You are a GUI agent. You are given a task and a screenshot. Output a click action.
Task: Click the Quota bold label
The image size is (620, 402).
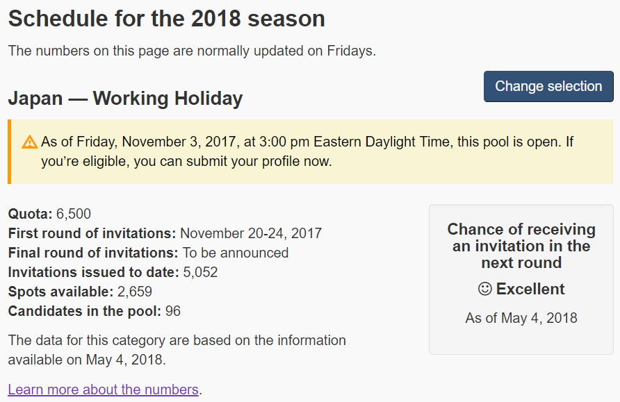[x=30, y=214]
